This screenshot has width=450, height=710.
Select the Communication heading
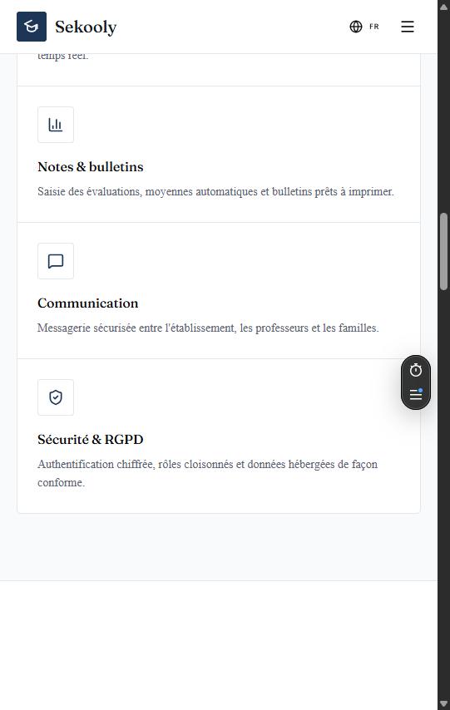click(88, 303)
